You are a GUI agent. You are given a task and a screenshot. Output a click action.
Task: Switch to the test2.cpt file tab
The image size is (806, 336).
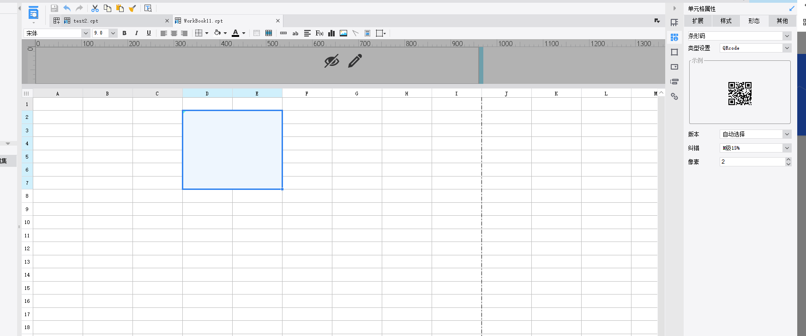86,21
